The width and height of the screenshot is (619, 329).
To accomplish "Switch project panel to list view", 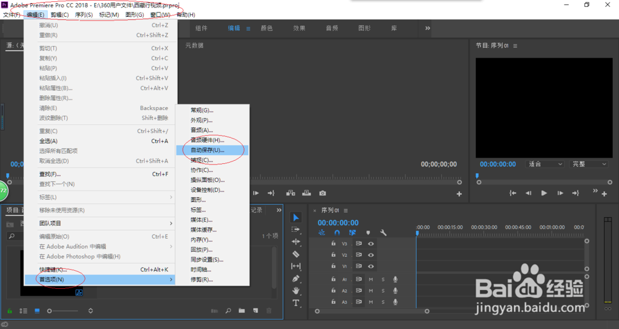I will pyautogui.click(x=24, y=311).
